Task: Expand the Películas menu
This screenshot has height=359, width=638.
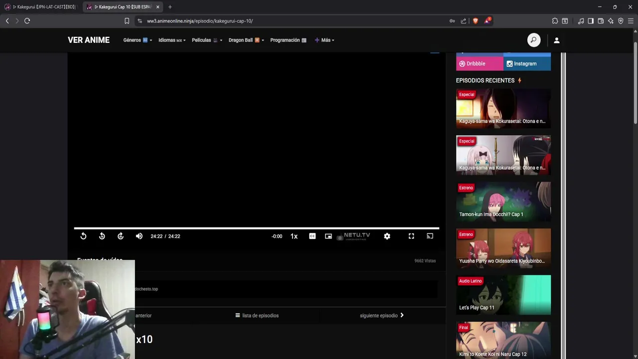Action: tap(207, 40)
